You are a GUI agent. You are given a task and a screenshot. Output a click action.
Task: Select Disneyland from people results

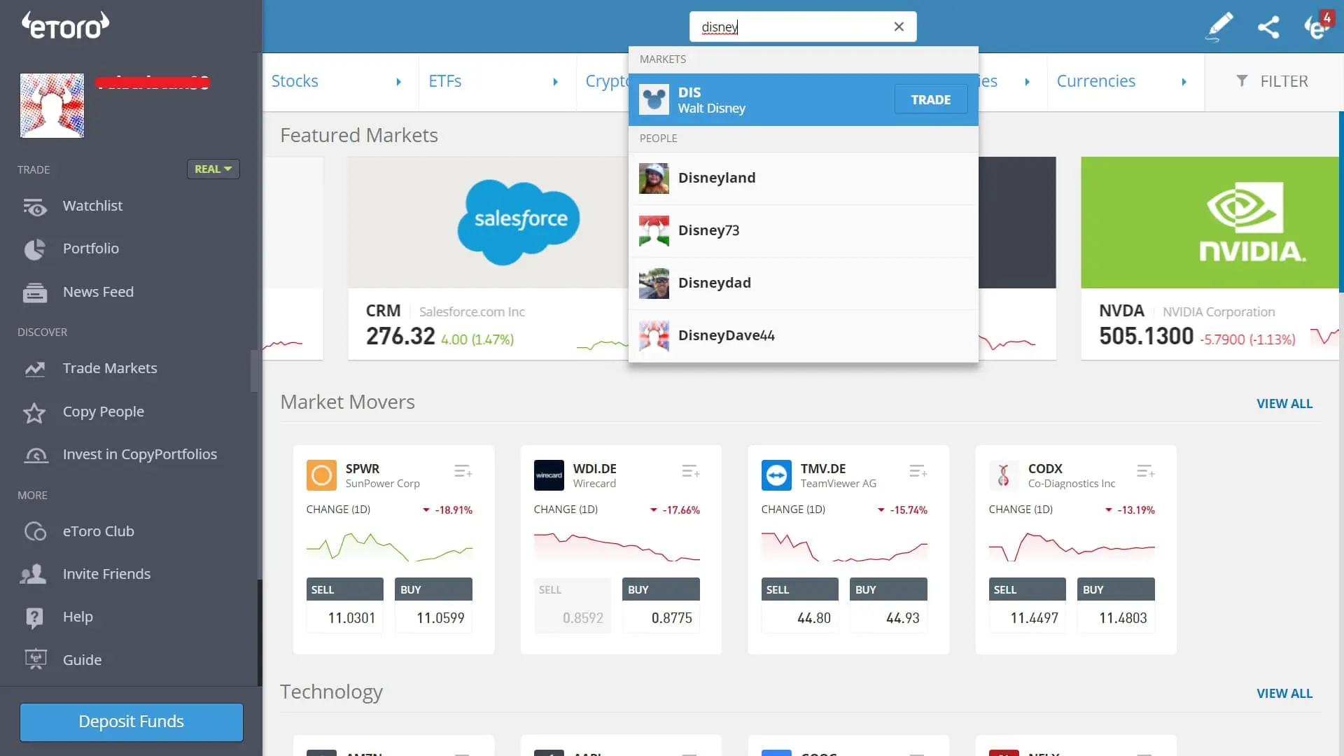[x=804, y=178]
